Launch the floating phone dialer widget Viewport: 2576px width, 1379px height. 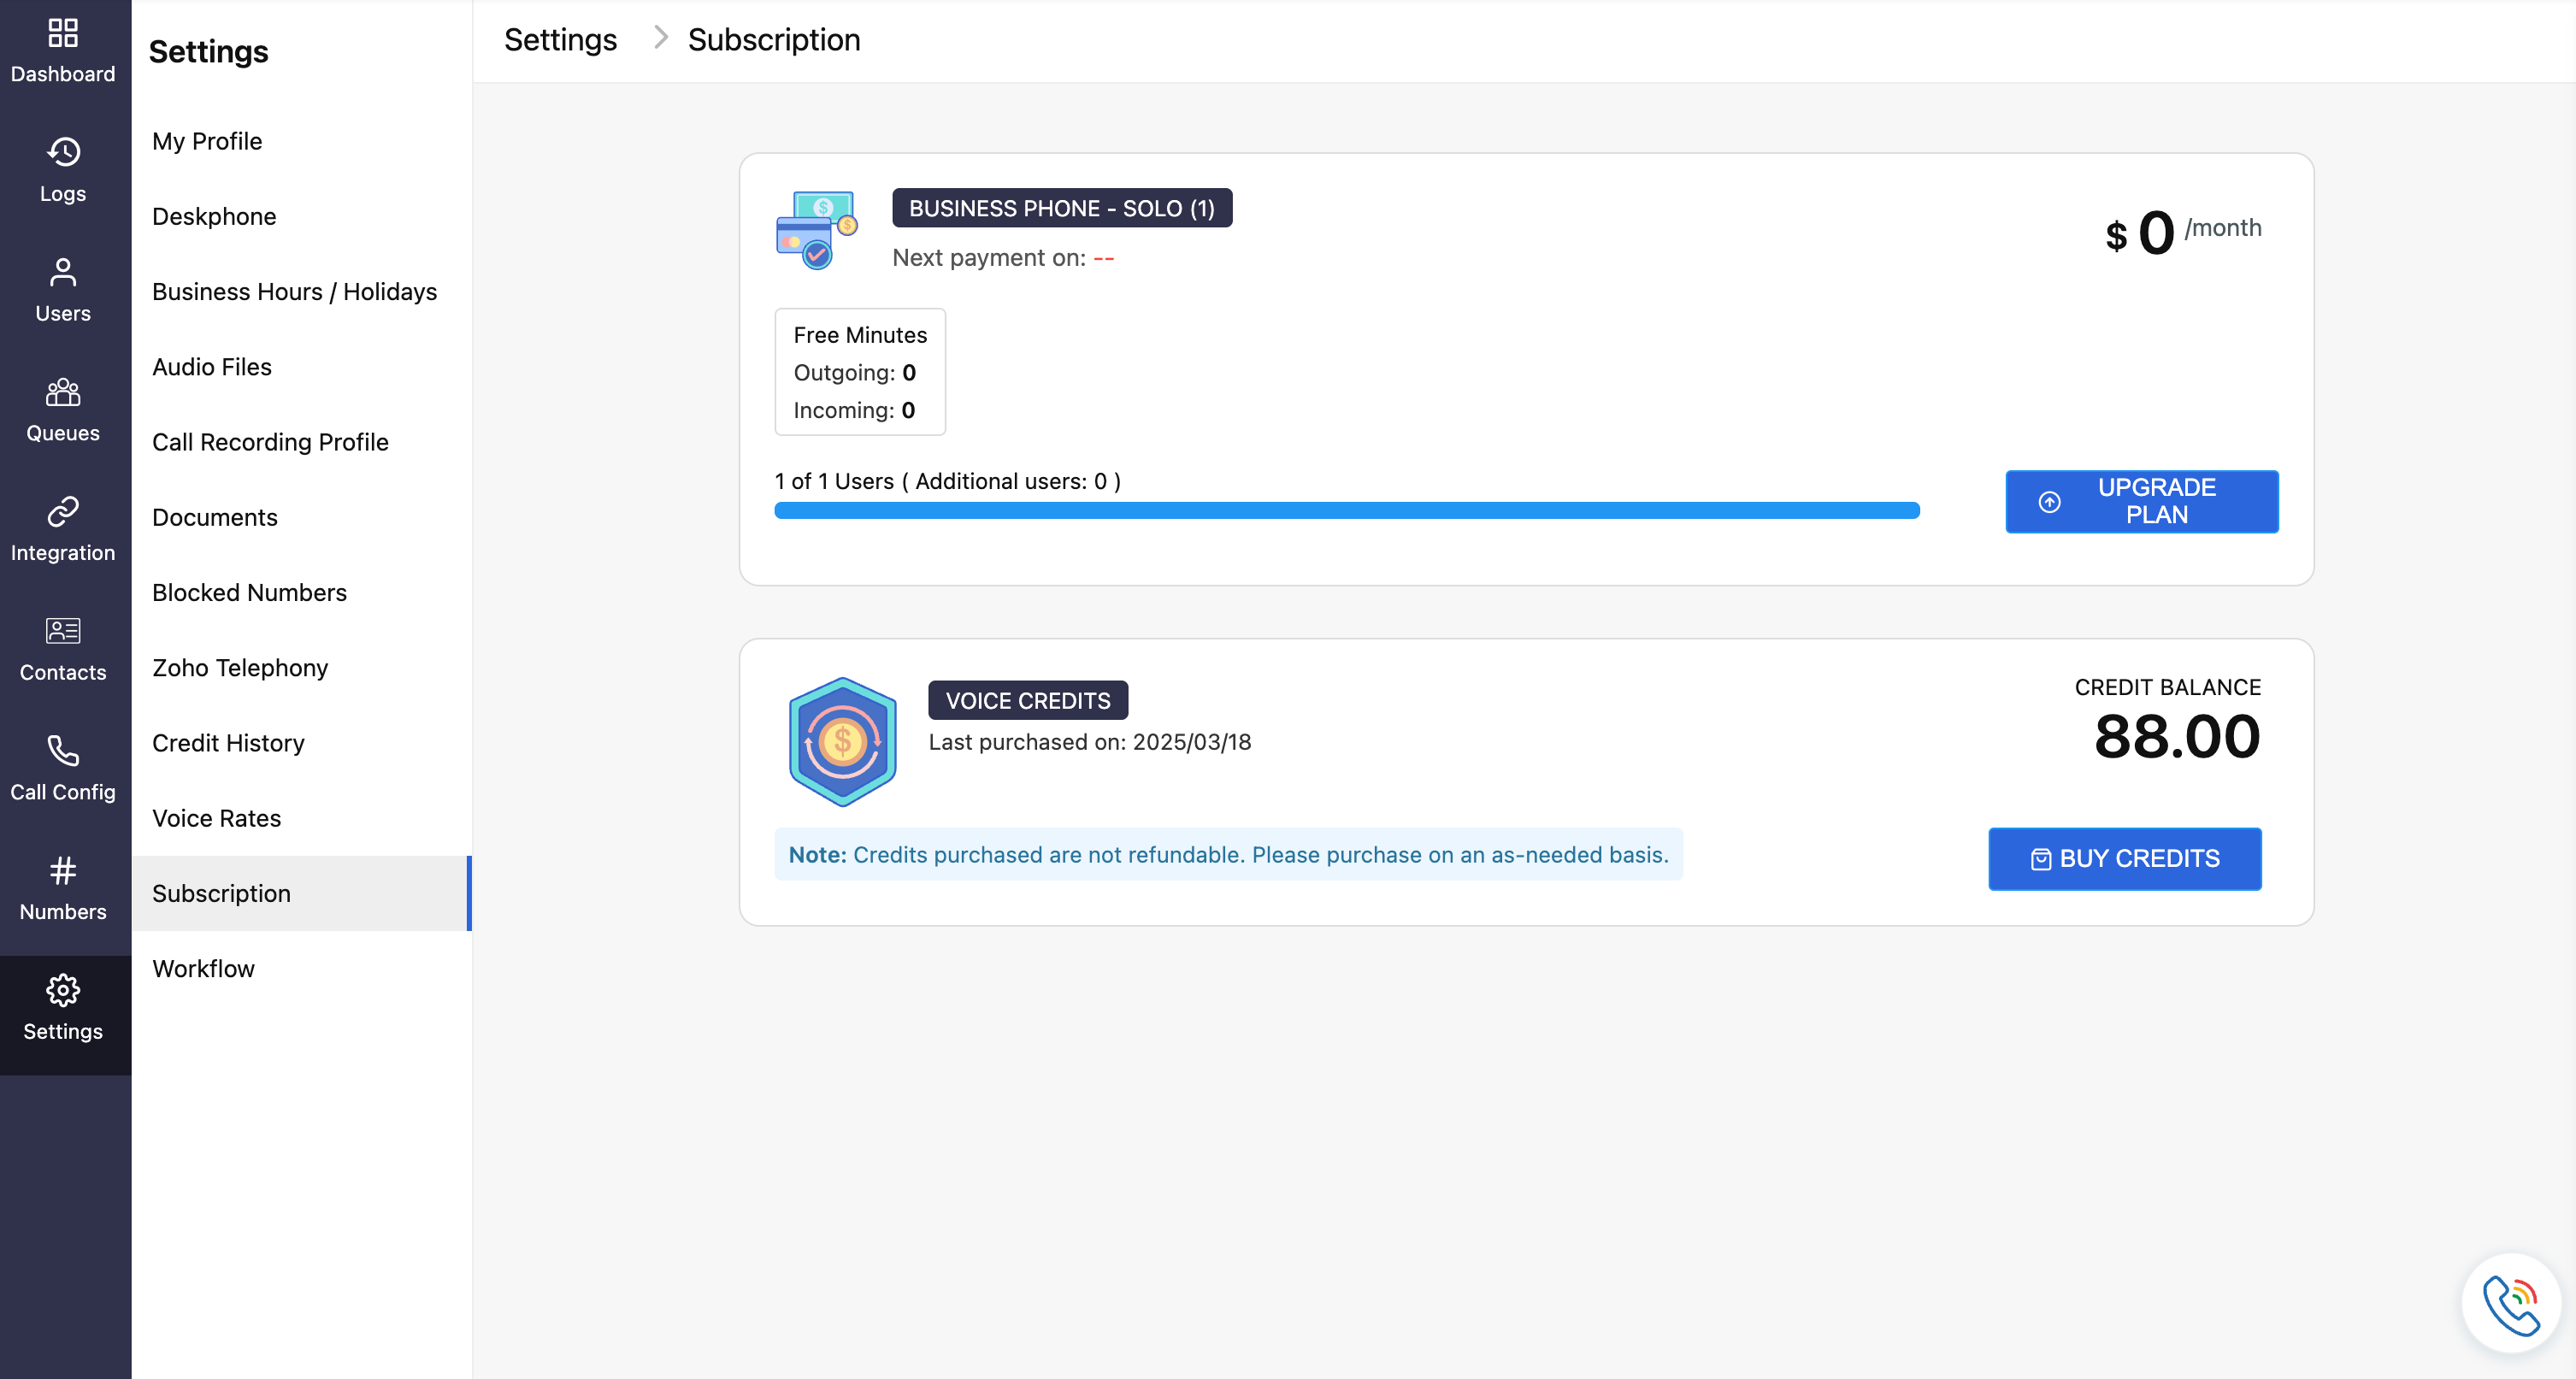point(2510,1304)
